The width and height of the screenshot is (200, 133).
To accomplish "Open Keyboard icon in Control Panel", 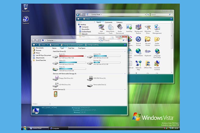I will pos(148,52).
